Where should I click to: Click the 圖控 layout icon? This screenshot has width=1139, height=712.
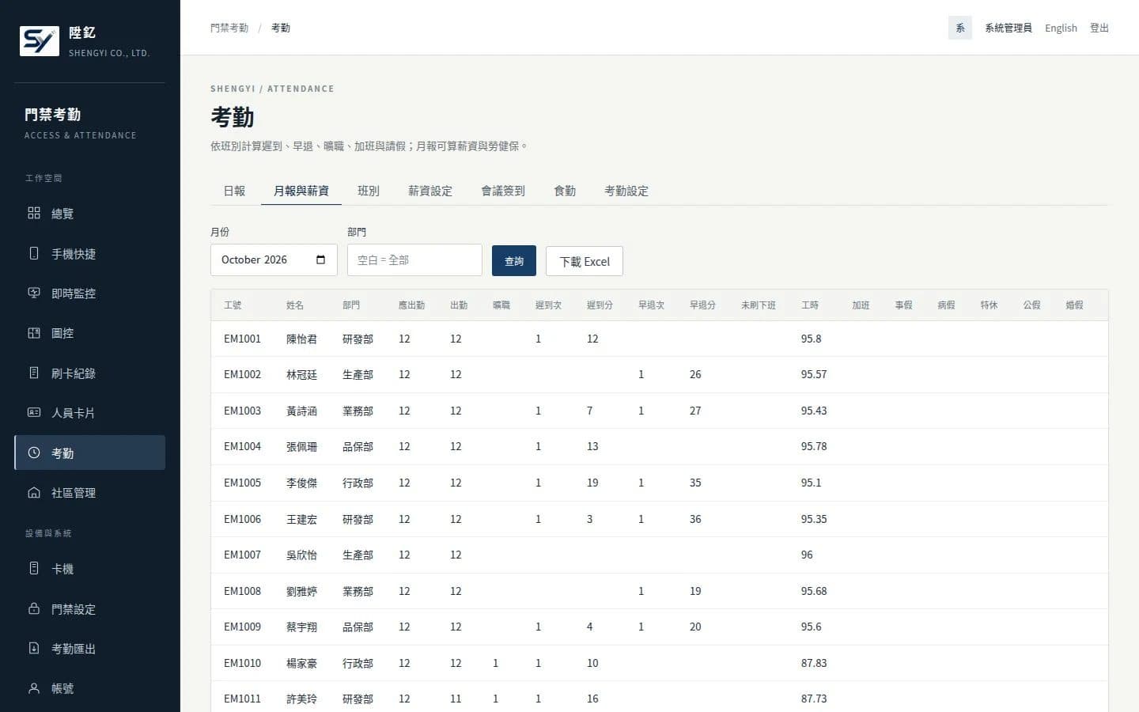[34, 333]
